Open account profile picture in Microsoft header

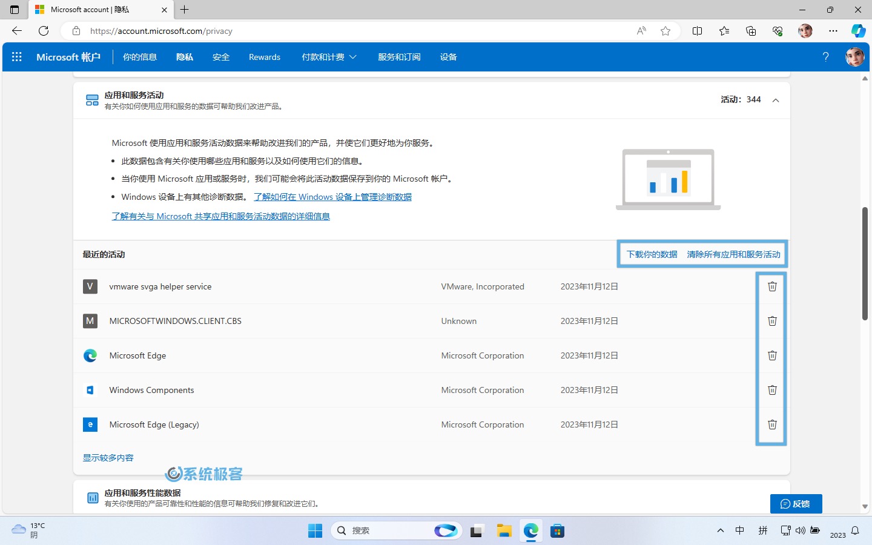coord(854,57)
